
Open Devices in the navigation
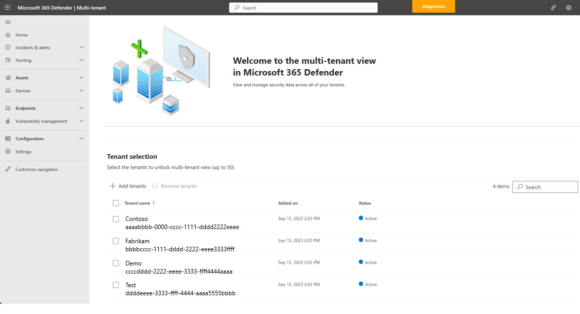pyautogui.click(x=23, y=91)
